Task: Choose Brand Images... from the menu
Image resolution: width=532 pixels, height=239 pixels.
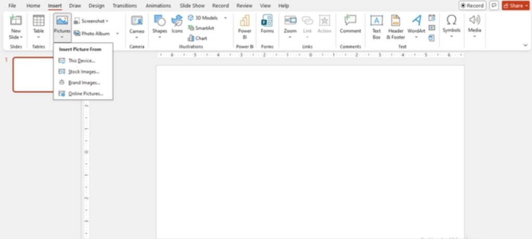Action: coord(83,83)
